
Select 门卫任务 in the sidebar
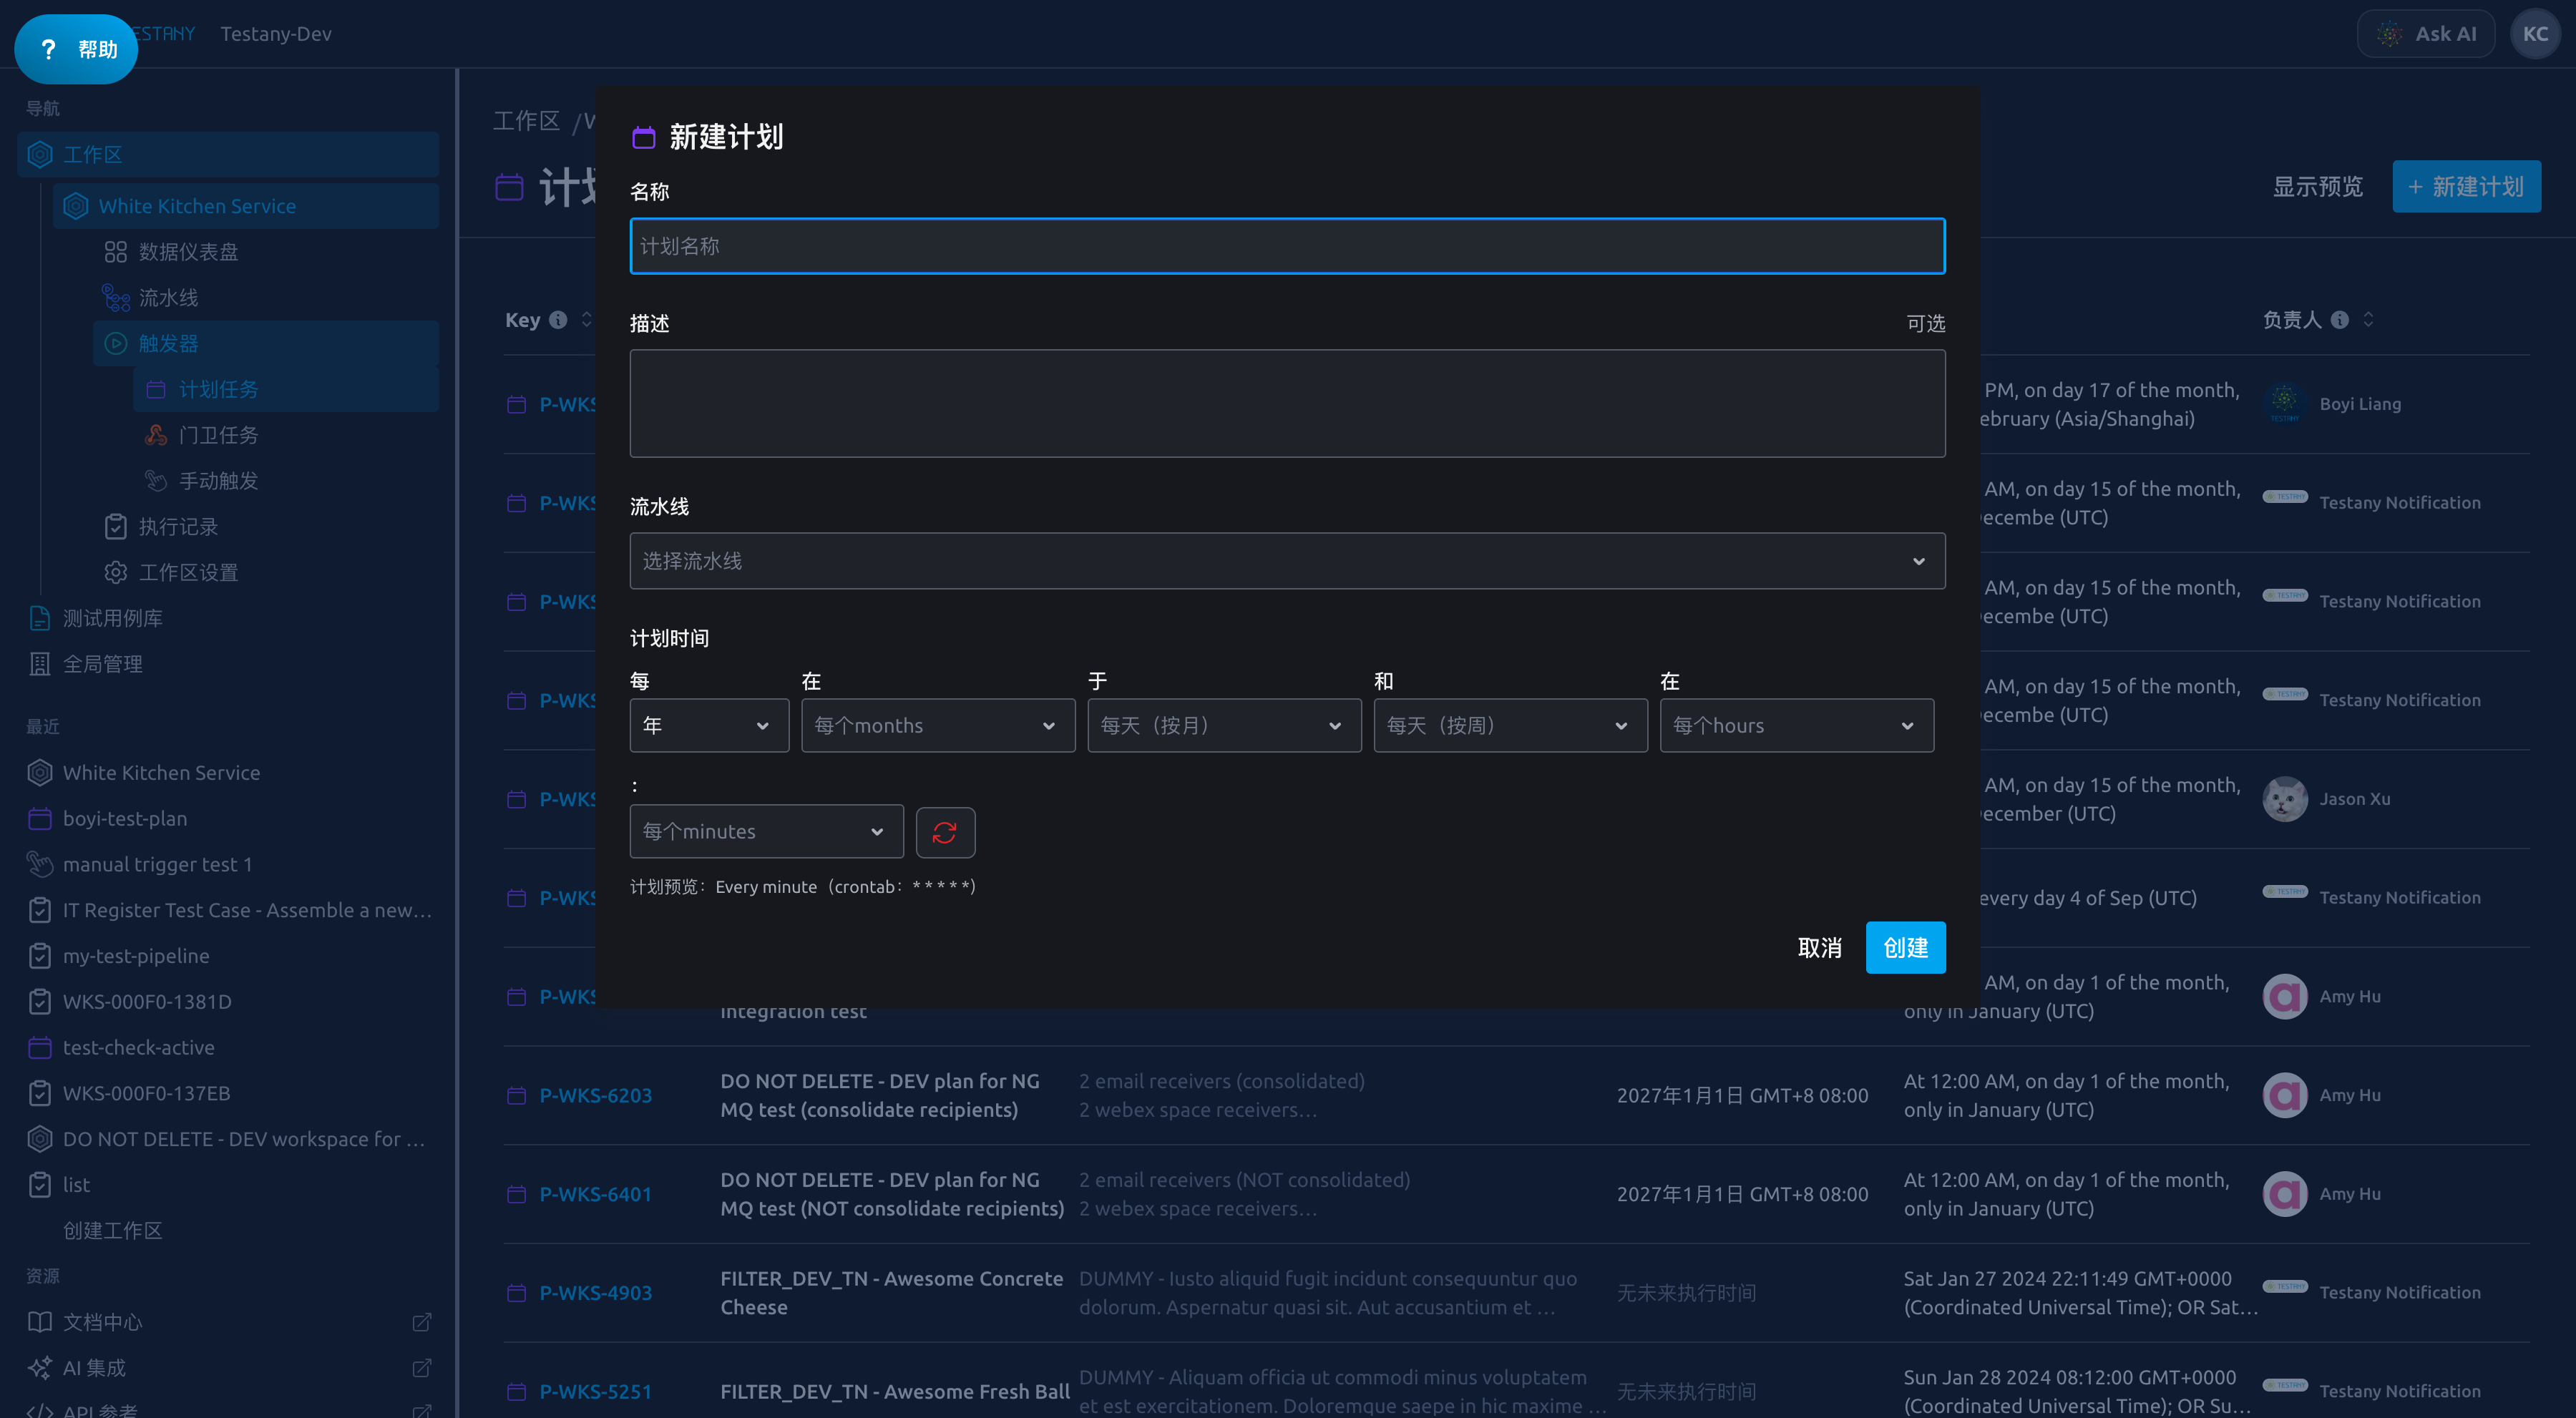[218, 435]
